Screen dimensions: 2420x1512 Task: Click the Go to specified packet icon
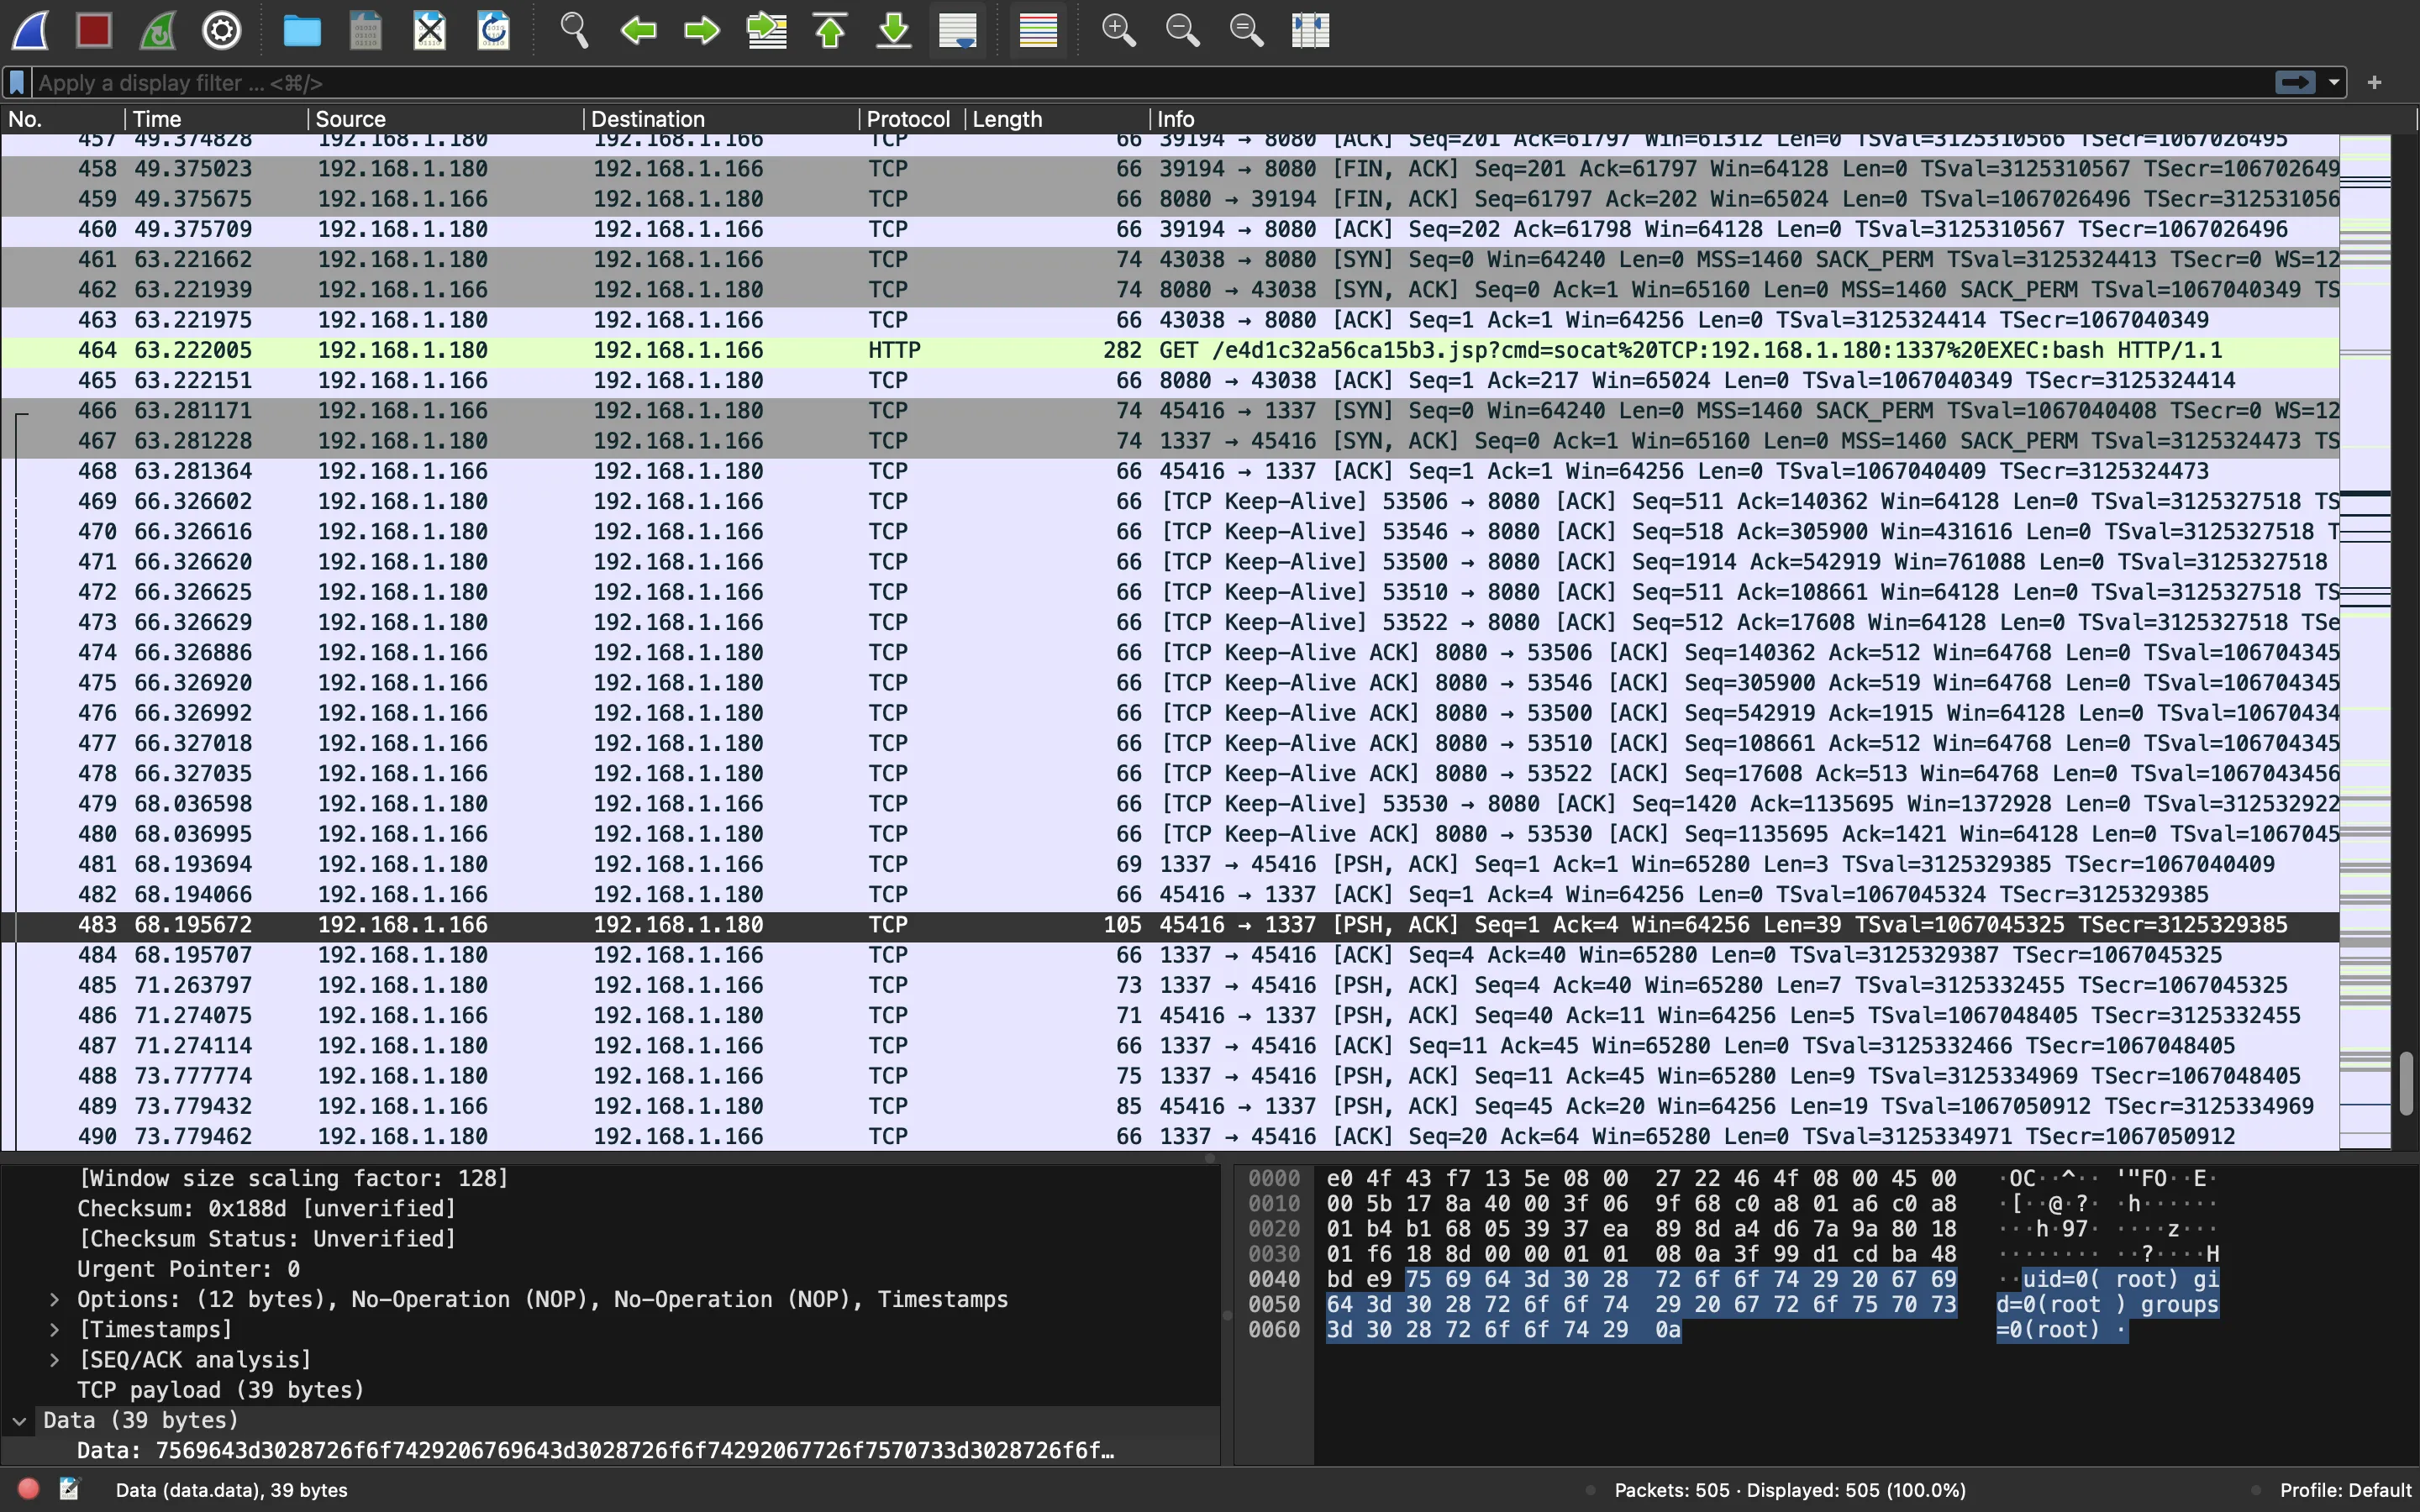pyautogui.click(x=767, y=30)
